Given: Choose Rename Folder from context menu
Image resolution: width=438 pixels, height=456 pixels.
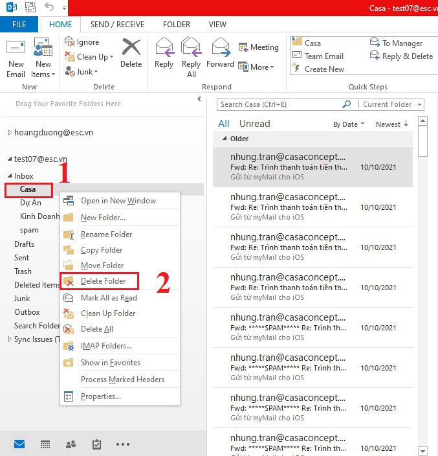Looking at the screenshot, I should pyautogui.click(x=120, y=234).
